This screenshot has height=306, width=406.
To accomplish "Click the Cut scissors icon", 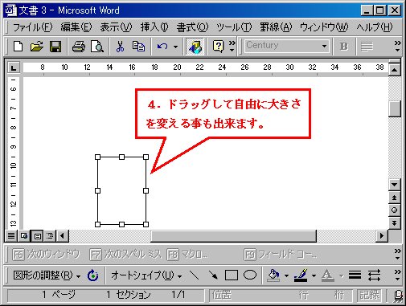I will click(x=120, y=47).
